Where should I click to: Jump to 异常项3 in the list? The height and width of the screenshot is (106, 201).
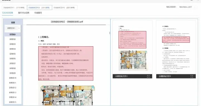13,44
